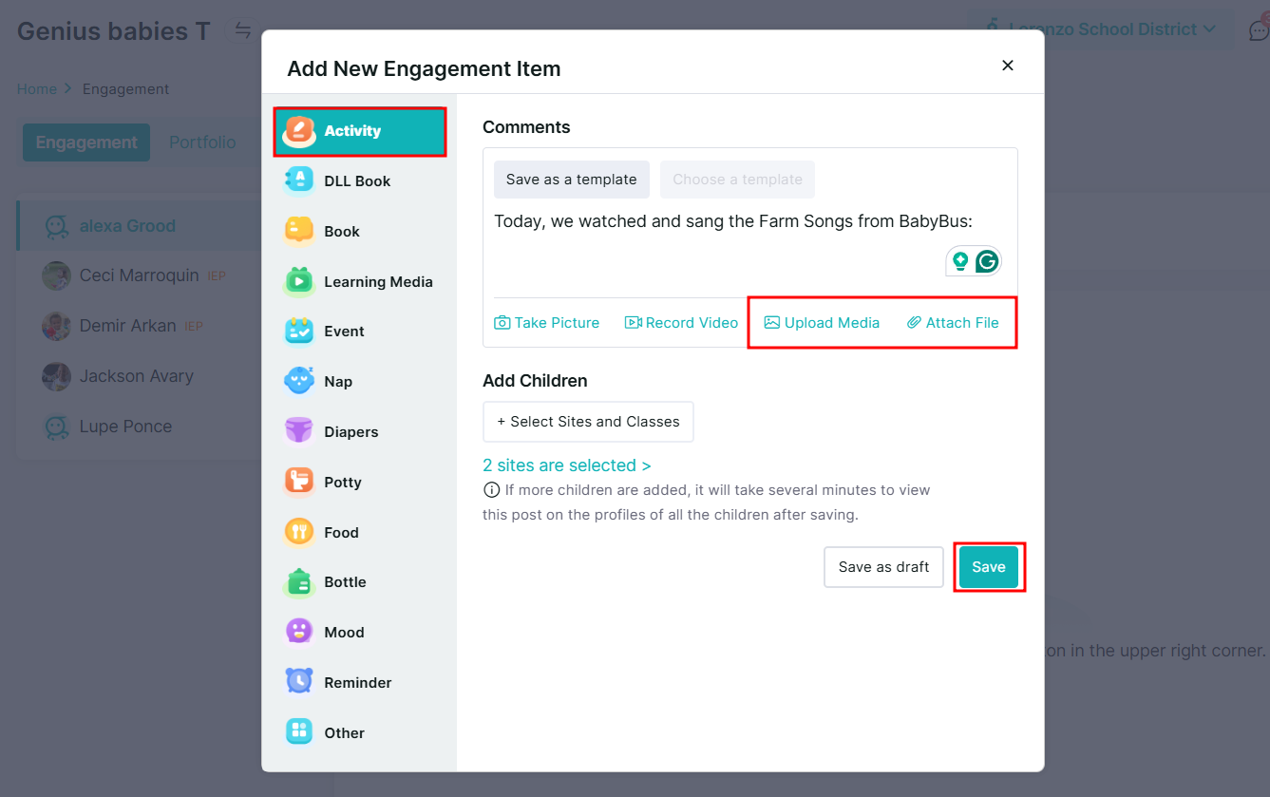Click the Reminder clock icon
The image size is (1270, 797).
point(299,682)
